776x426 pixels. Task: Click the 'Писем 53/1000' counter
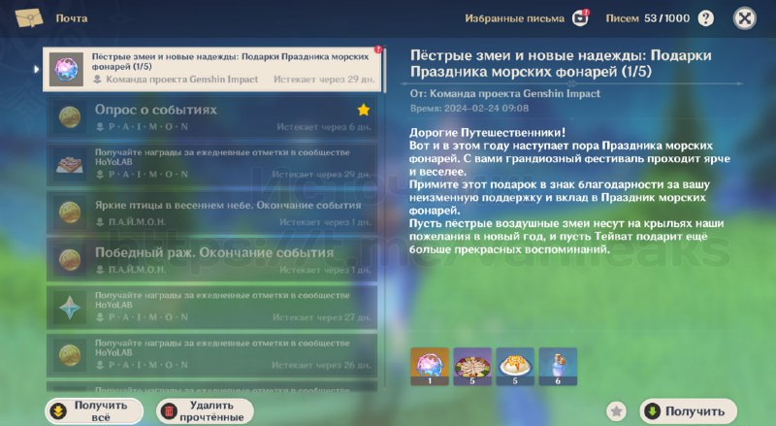tap(647, 18)
